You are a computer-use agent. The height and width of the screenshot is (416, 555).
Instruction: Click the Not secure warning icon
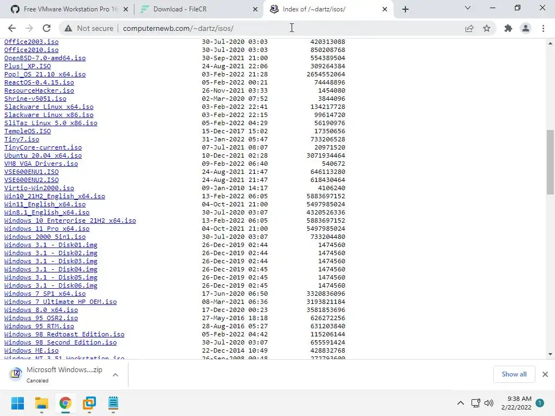(68, 28)
